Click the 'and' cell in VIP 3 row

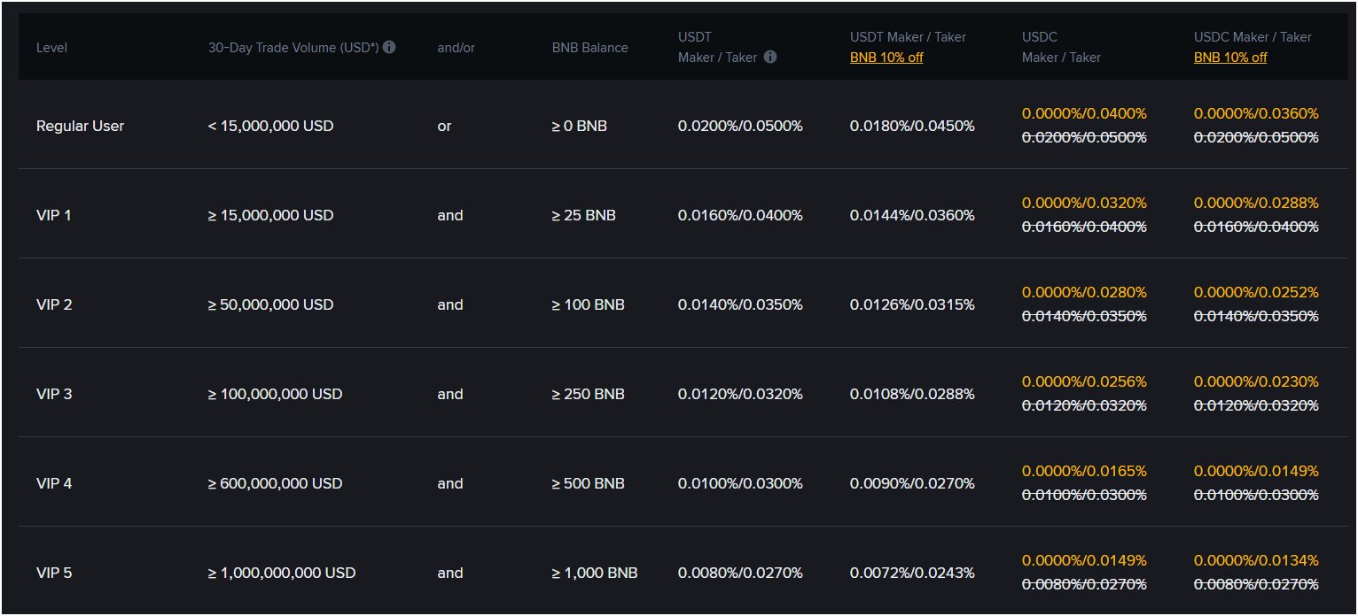coord(450,394)
